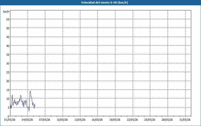The image size is (201, 126).
Task: Click the date label 25/05/26
Action: [x=150, y=120]
